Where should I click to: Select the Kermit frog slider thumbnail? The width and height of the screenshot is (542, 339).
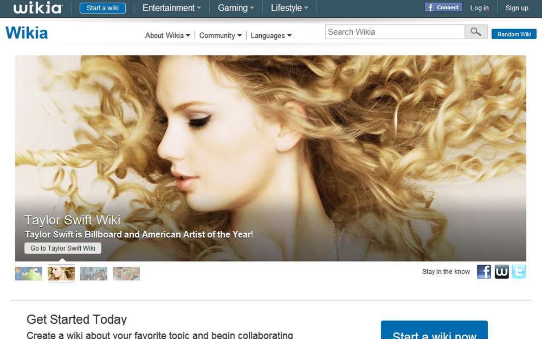coord(29,273)
